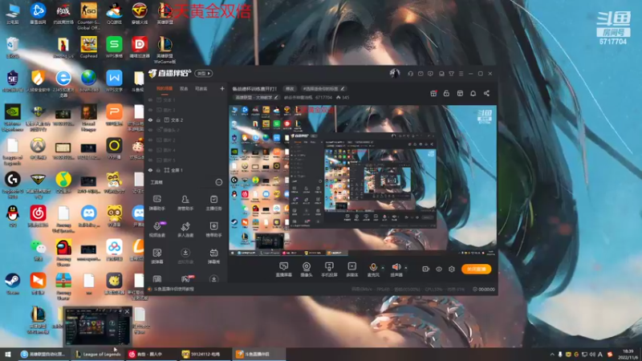Click the mail message icon in title bar
The height and width of the screenshot is (361, 642).
pos(421,74)
